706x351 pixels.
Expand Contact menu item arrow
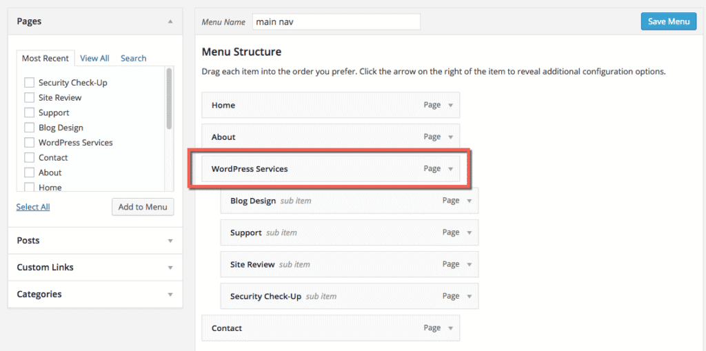tap(450, 328)
